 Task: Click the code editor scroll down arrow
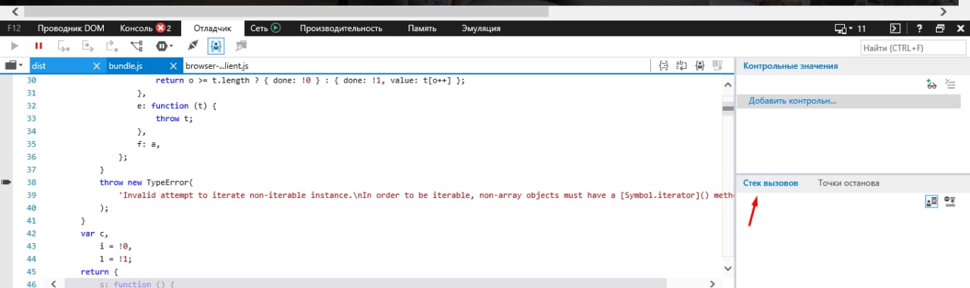[727, 269]
